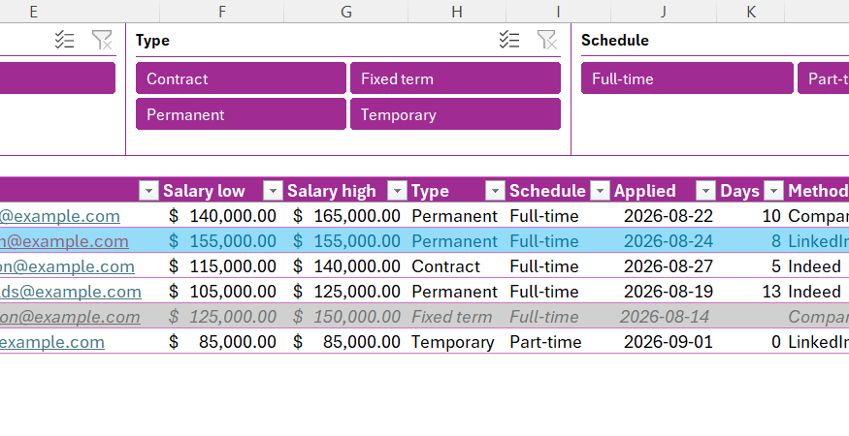
Task: Open the Schedule column filter dropdown
Action: coord(600,191)
